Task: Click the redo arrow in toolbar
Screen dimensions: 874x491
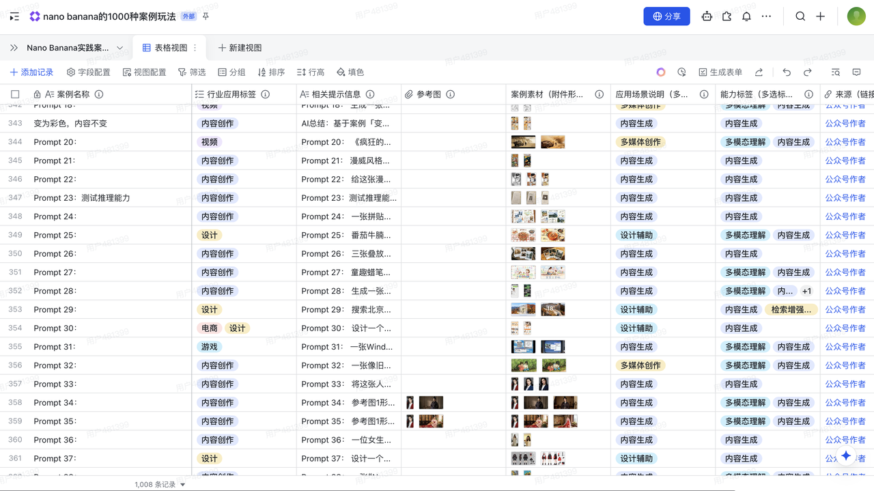Action: click(808, 72)
